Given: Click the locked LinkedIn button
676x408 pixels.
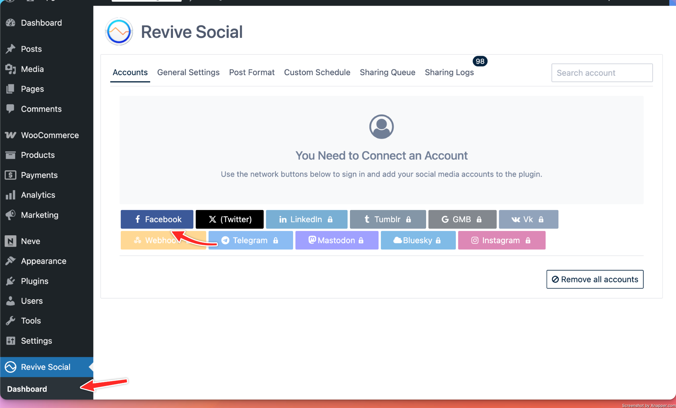Looking at the screenshot, I should (x=306, y=219).
